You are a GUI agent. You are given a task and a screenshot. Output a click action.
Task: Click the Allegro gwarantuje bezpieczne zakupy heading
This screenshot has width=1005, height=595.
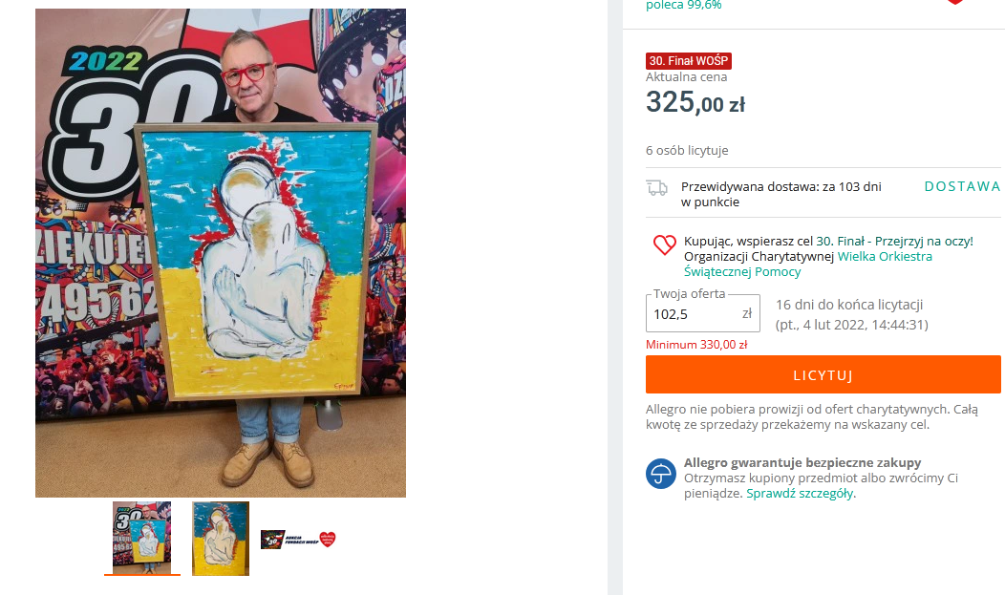click(x=802, y=462)
